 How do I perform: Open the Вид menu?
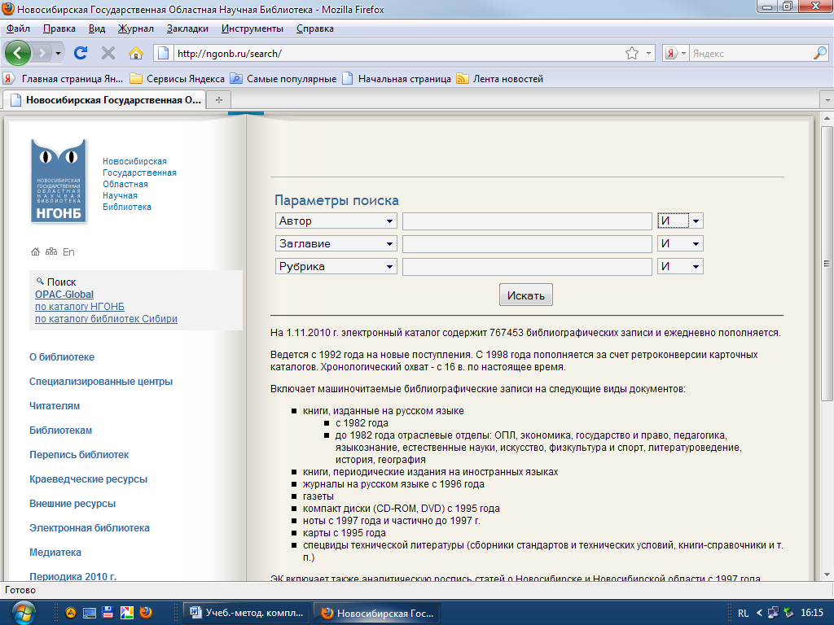point(97,28)
